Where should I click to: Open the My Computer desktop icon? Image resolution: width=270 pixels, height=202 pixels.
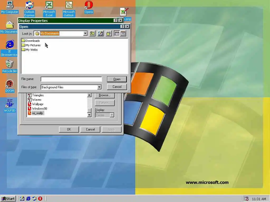point(10,7)
